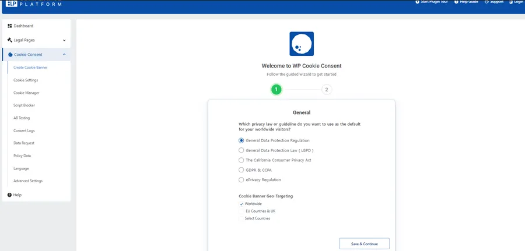The width and height of the screenshot is (525, 251).
Task: Toggle the Worldwide checkbox
Action: pos(242,204)
